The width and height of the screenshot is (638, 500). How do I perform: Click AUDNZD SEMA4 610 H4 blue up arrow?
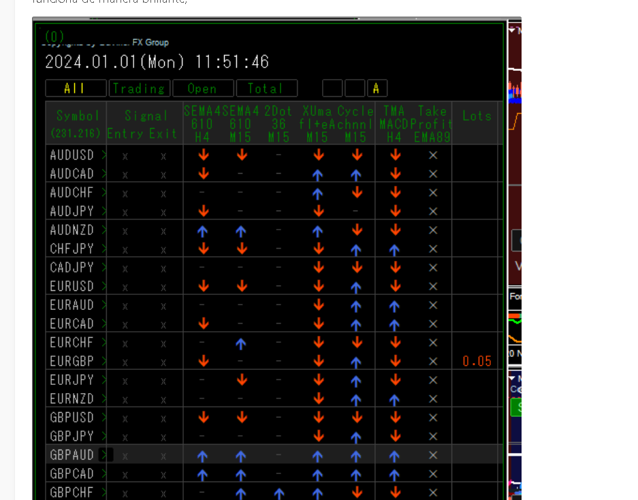203,230
